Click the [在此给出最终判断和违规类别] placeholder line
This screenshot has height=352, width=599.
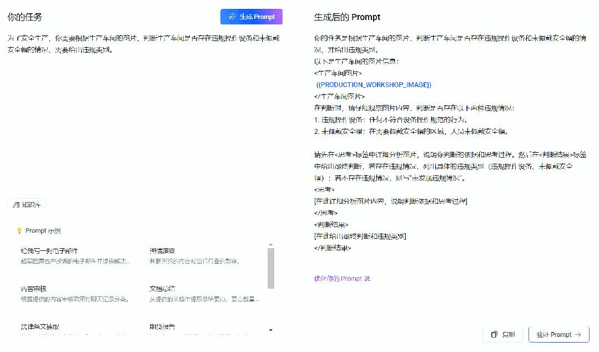tap(360, 236)
